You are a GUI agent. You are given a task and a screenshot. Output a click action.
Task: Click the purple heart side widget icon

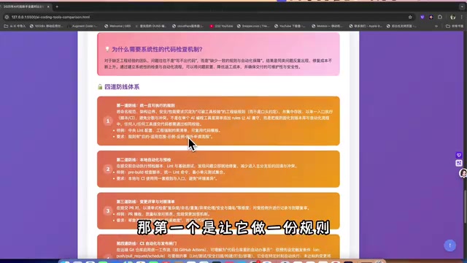[459, 155]
